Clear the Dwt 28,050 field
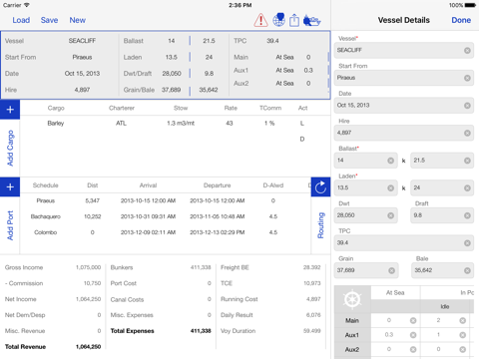The image size is (479, 359). pyautogui.click(x=390, y=215)
